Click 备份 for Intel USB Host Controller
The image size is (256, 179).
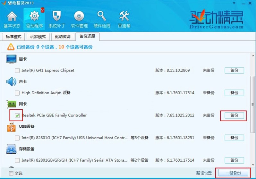pyautogui.click(x=234, y=138)
